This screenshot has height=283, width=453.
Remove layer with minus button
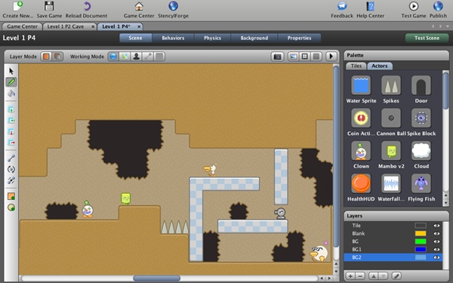click(x=360, y=276)
